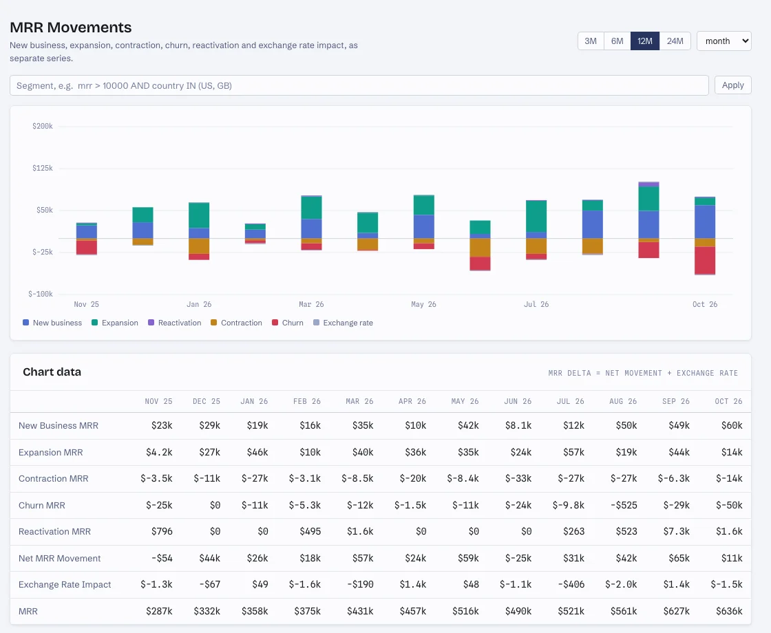Toggle New business legend swatch
The image size is (771, 633).
point(26,323)
